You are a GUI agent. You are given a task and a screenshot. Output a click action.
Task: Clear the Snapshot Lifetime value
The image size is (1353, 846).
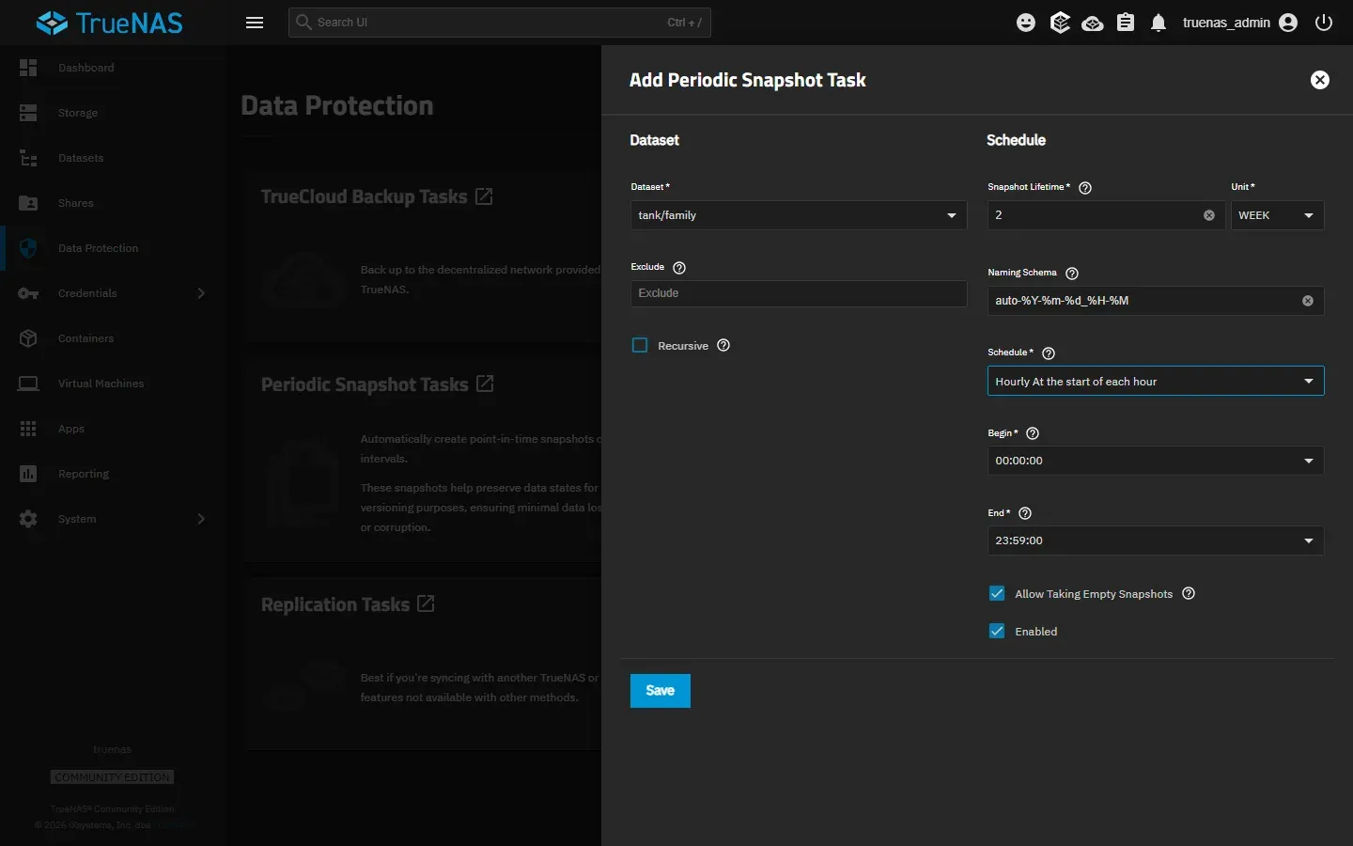pos(1209,215)
